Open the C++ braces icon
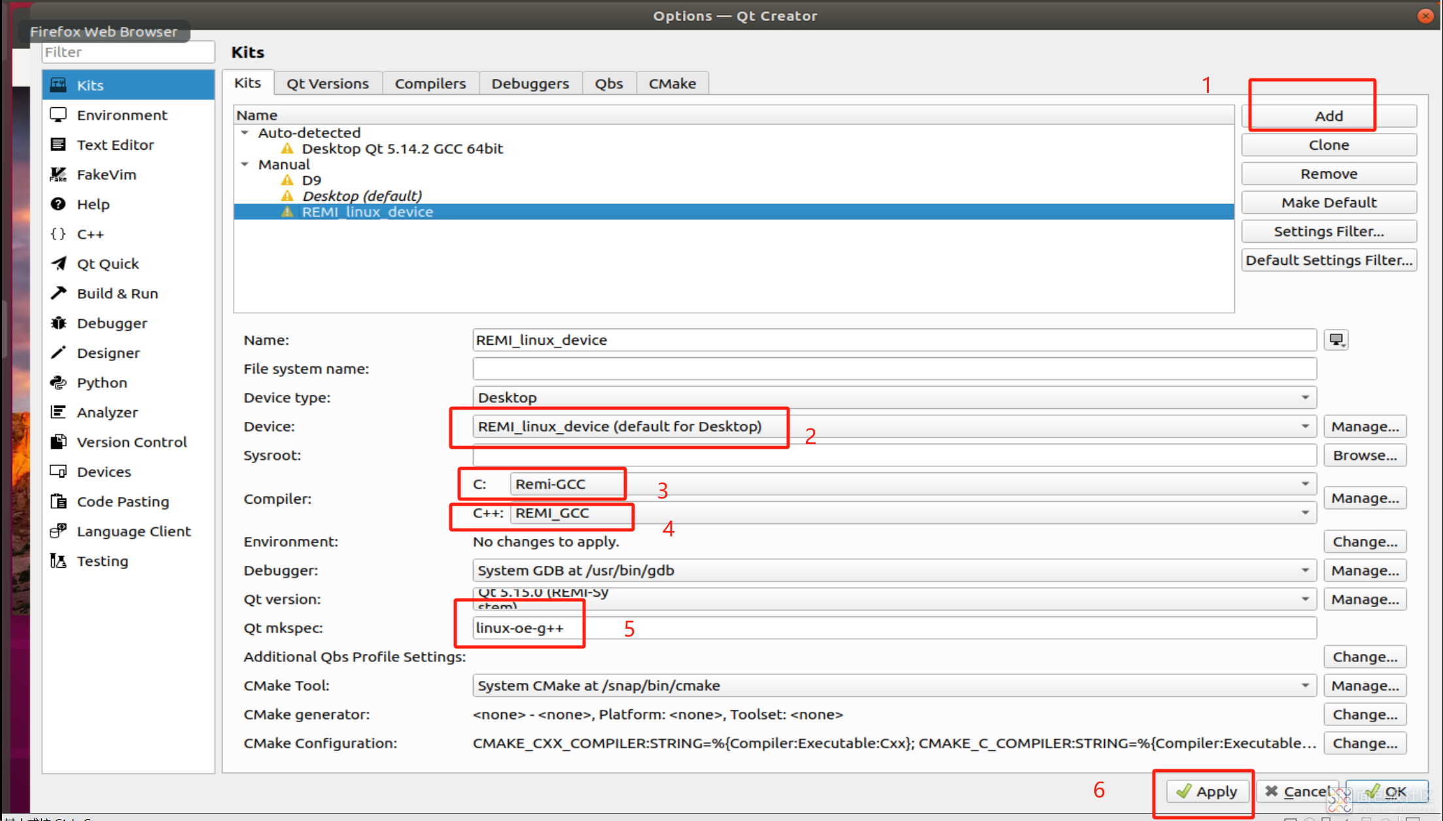The height and width of the screenshot is (821, 1443). (x=58, y=234)
